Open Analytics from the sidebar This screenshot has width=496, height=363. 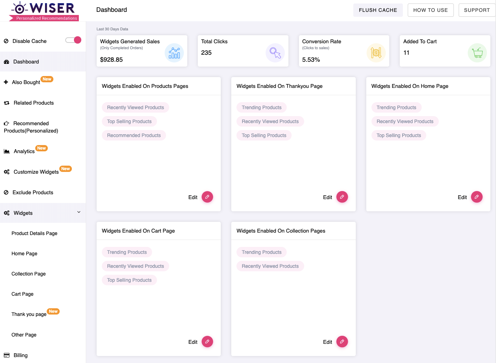pyautogui.click(x=24, y=151)
